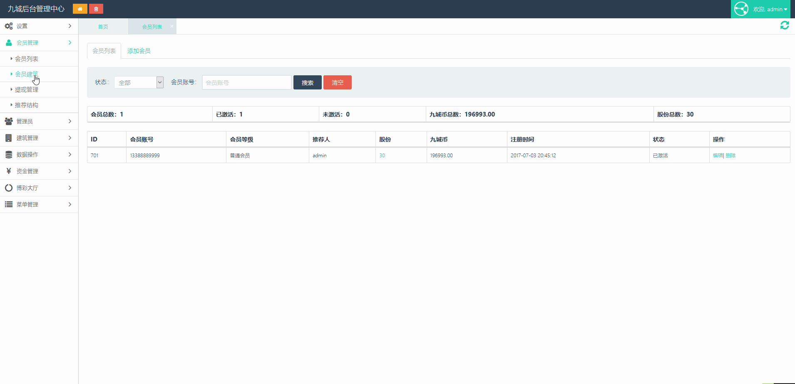Click the 管理员 group icon
Viewport: 795px width, 384px height.
click(9, 121)
